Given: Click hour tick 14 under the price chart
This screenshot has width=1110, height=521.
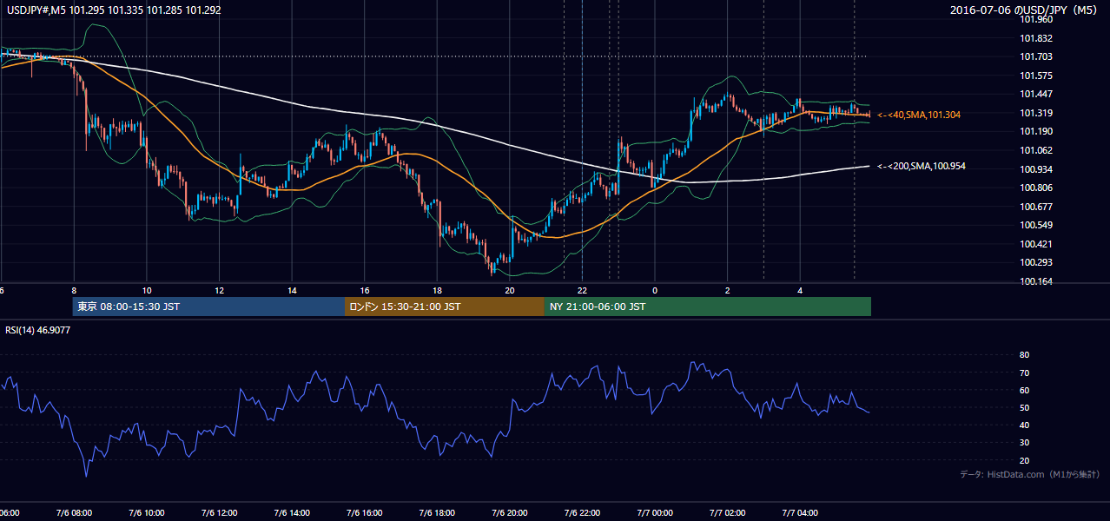Looking at the screenshot, I should click(292, 291).
